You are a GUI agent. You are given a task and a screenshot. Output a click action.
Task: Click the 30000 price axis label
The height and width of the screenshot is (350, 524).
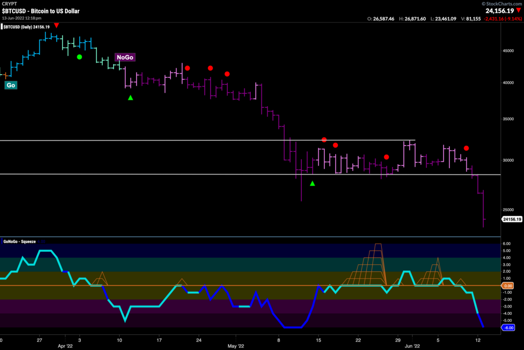pos(508,160)
